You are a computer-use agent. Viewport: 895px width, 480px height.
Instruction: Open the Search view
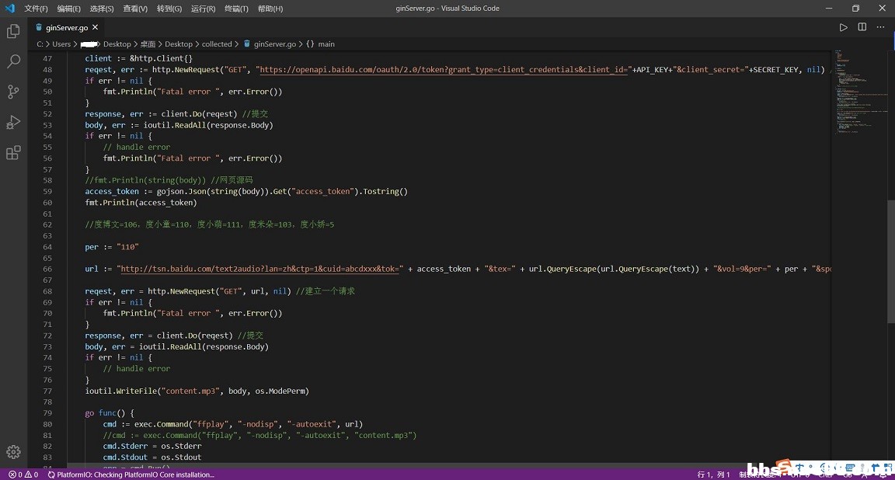click(13, 61)
